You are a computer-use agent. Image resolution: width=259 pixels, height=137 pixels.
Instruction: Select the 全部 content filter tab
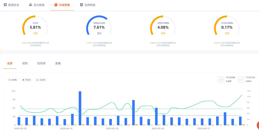pyautogui.click(x=9, y=63)
